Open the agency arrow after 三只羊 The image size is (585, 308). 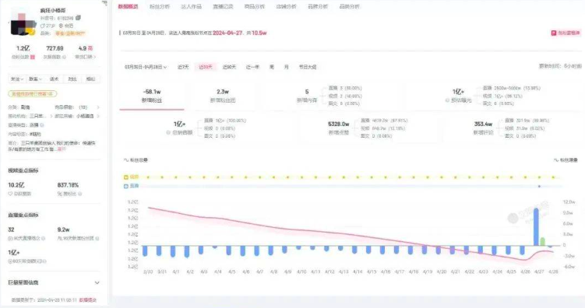pyautogui.click(x=51, y=116)
